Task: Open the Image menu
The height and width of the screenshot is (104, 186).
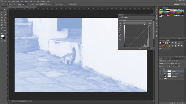Action: coord(13,1)
